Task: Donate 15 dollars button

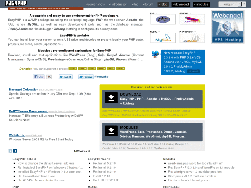Action: coord(92,68)
